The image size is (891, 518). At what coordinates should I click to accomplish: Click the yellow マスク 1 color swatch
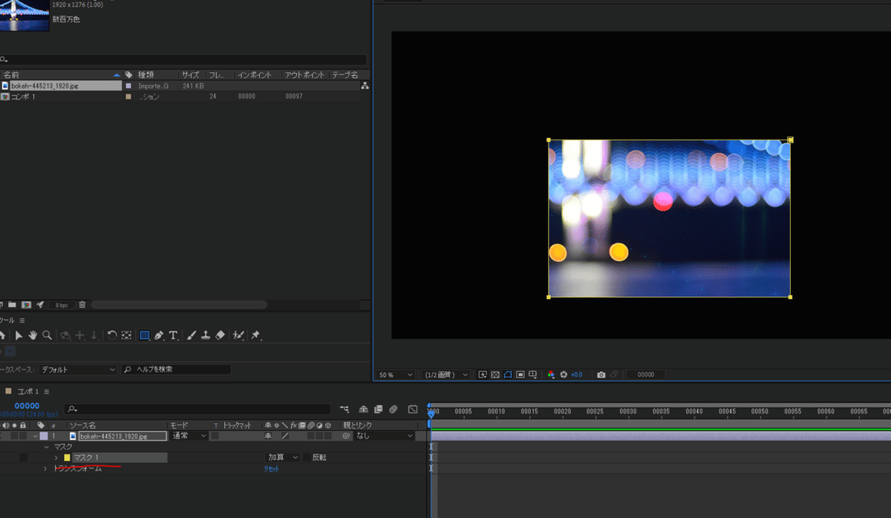[67, 458]
